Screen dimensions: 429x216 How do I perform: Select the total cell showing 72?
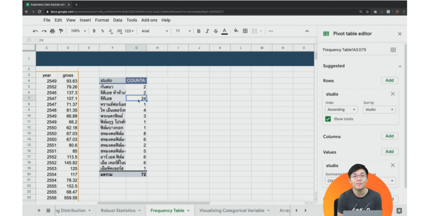tap(136, 174)
